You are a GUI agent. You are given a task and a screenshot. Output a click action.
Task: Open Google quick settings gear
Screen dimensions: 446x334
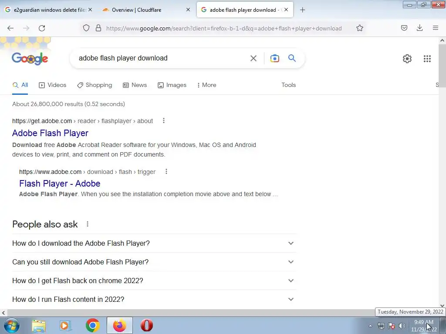(407, 59)
